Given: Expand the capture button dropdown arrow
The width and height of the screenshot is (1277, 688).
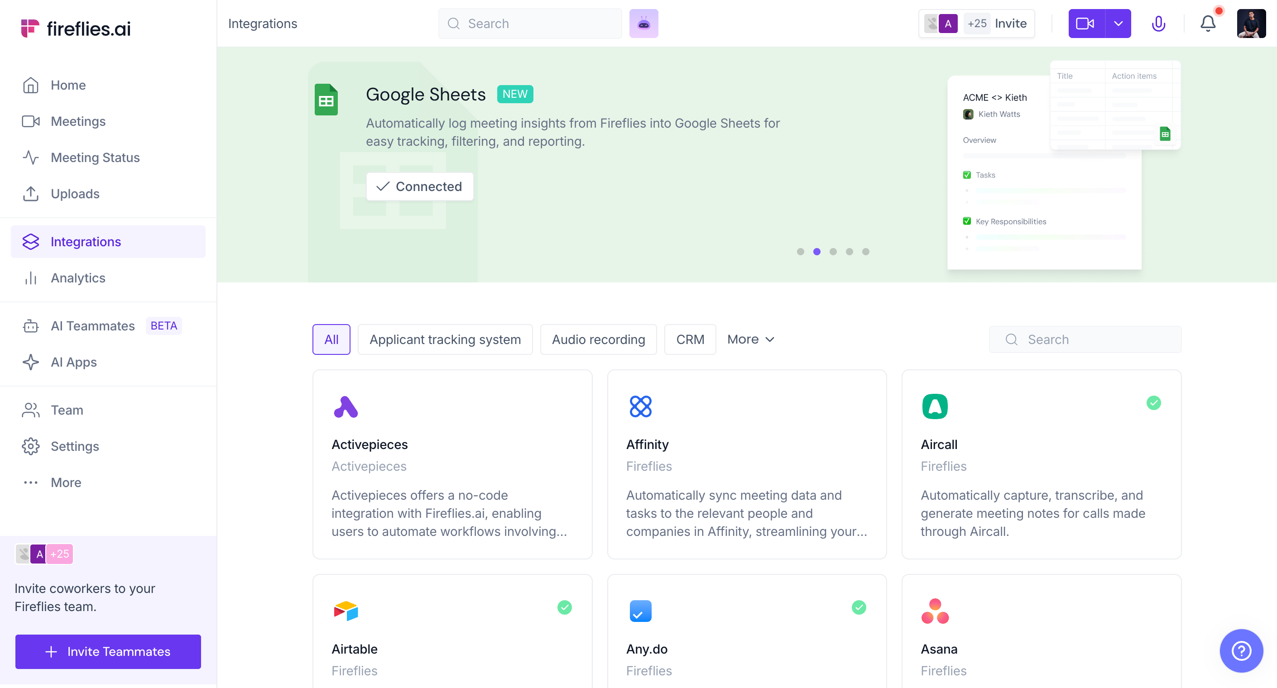Looking at the screenshot, I should pos(1118,23).
